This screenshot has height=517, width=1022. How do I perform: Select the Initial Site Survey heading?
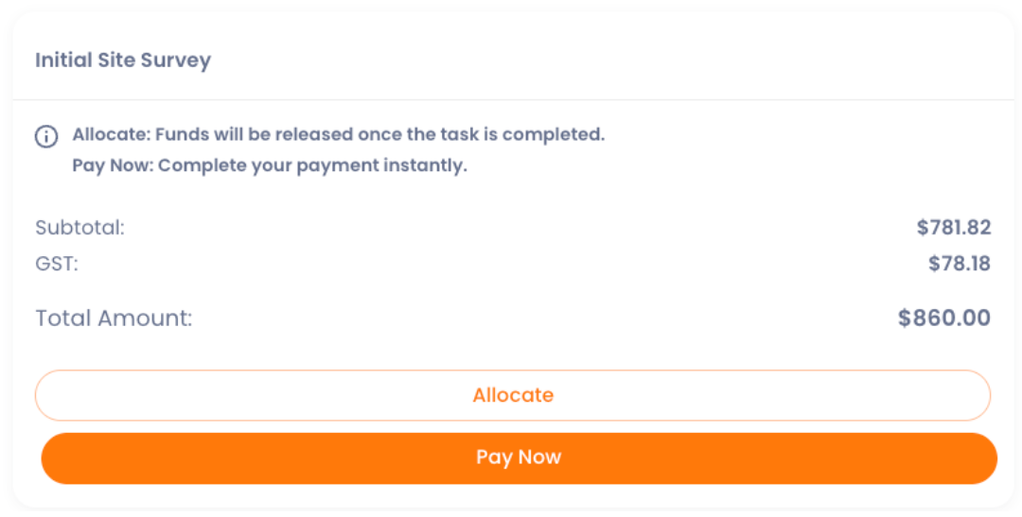123,60
